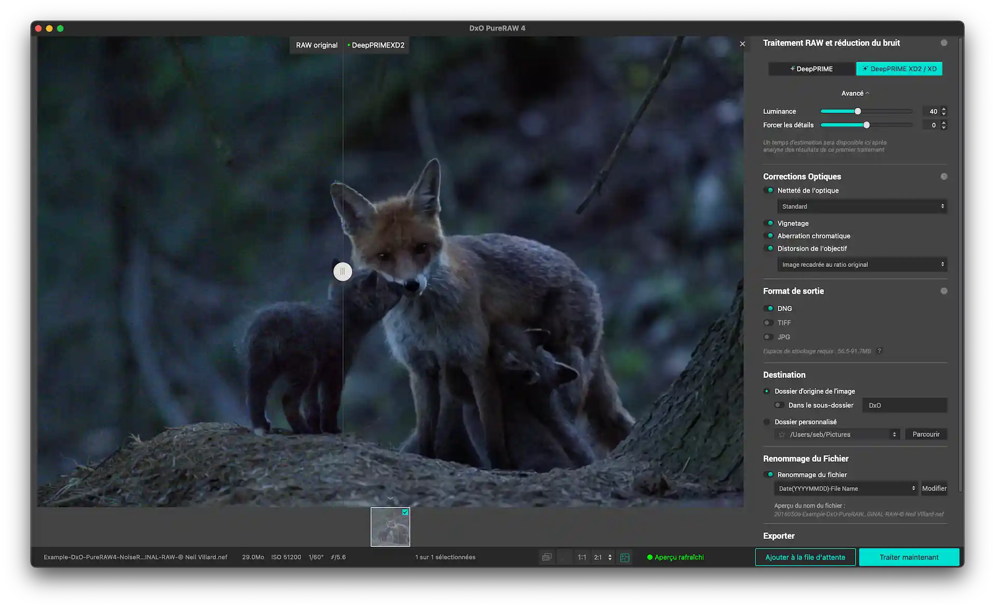Click Modifier next to naming preset
The height and width of the screenshot is (608, 995).
point(934,488)
